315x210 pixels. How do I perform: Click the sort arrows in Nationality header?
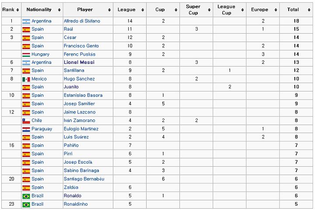(59, 10)
